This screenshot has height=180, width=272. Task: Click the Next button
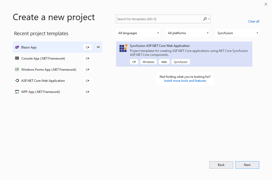click(x=247, y=165)
